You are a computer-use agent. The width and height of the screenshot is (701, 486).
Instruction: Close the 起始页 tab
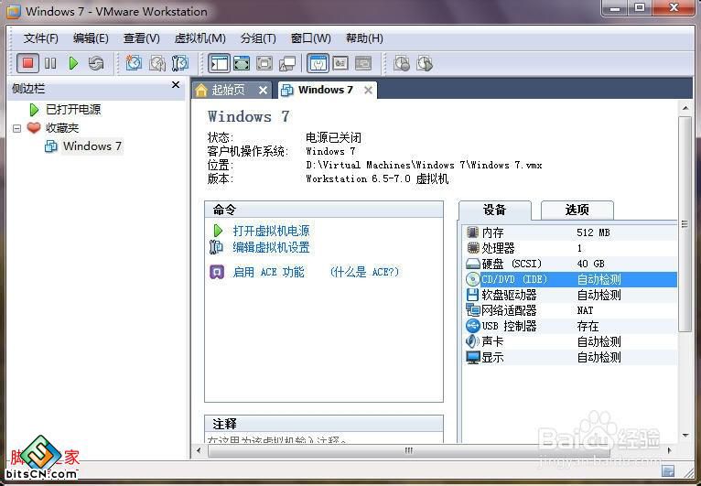[264, 91]
